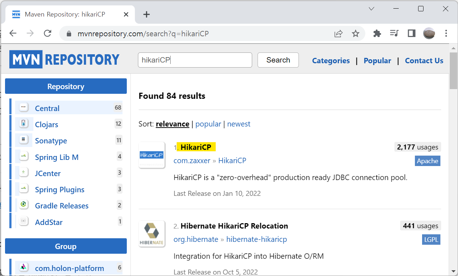Toggle the browser side panel icon
Image resolution: width=458 pixels, height=276 pixels.
411,33
